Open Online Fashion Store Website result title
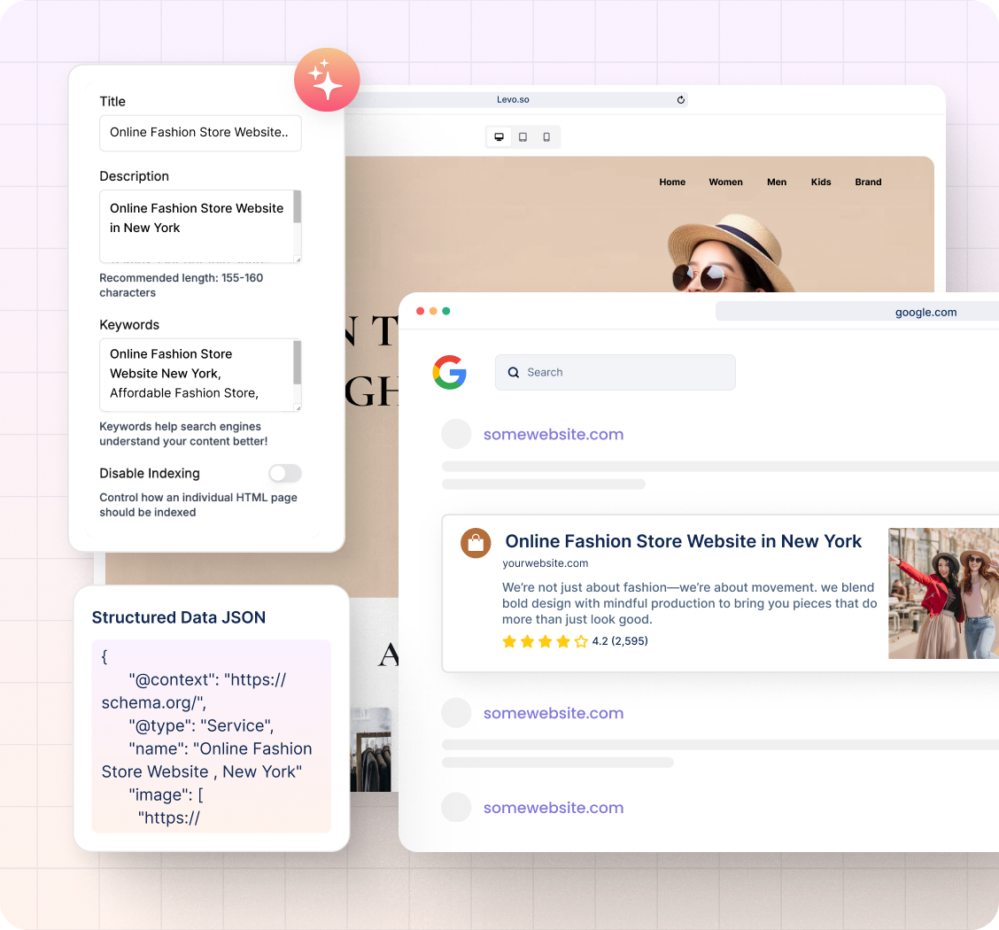This screenshot has width=999, height=930. point(683,541)
